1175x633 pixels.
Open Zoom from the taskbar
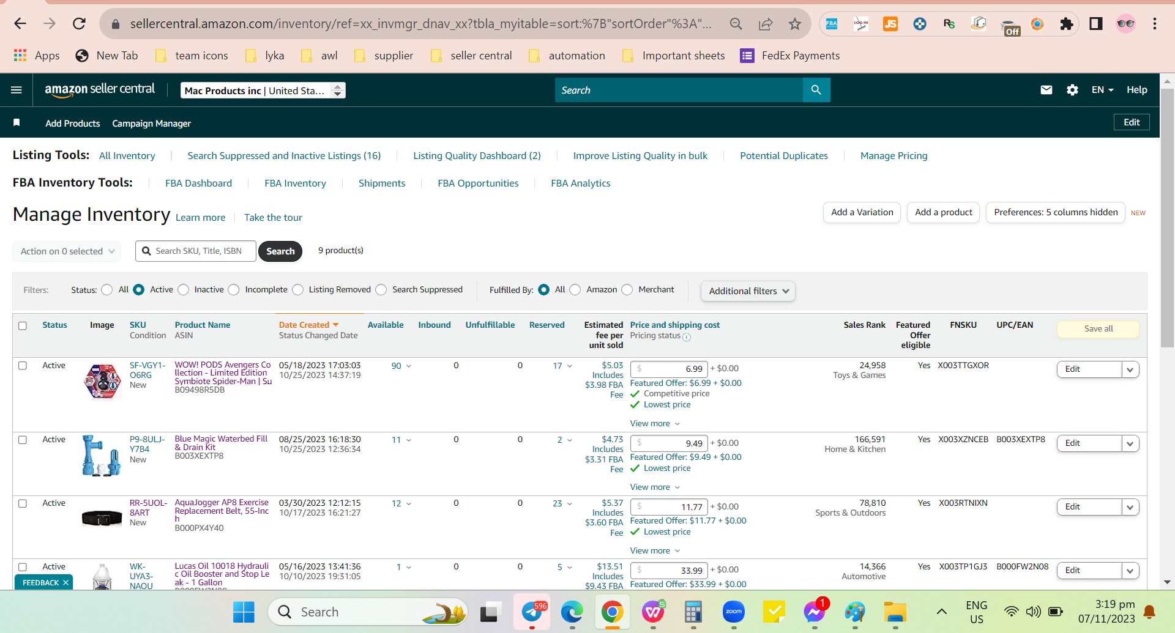point(733,612)
